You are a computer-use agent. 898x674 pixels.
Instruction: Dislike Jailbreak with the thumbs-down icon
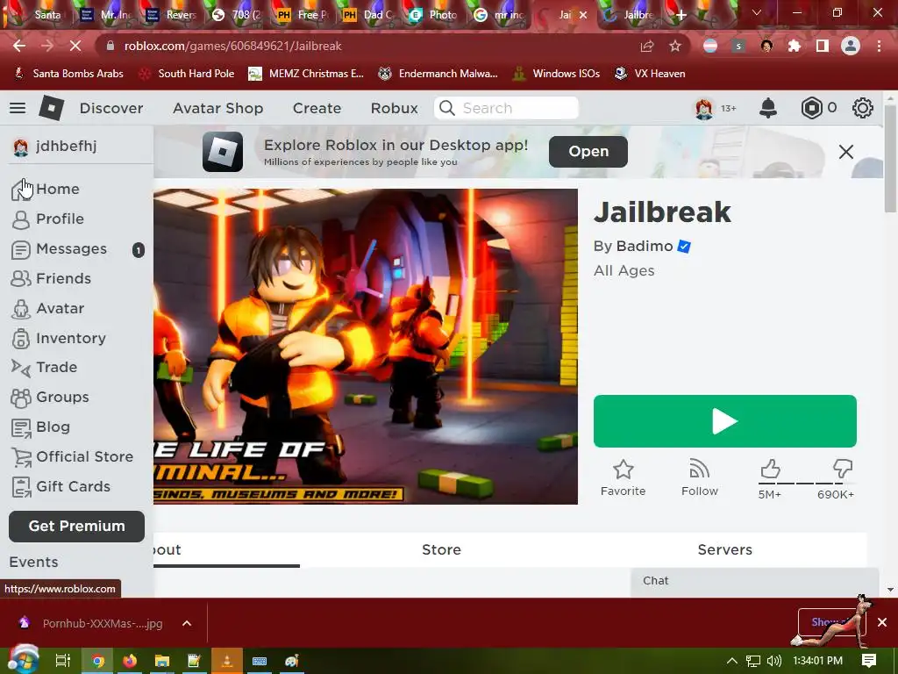click(843, 470)
